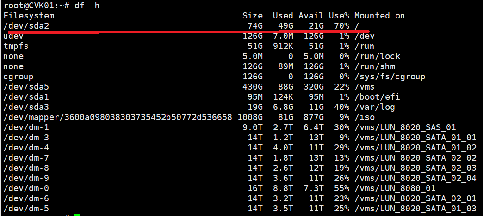The height and width of the screenshot is (216, 483).
Task: Select the LUN_8020_SATA_01_01 mount path
Action: (x=415, y=138)
